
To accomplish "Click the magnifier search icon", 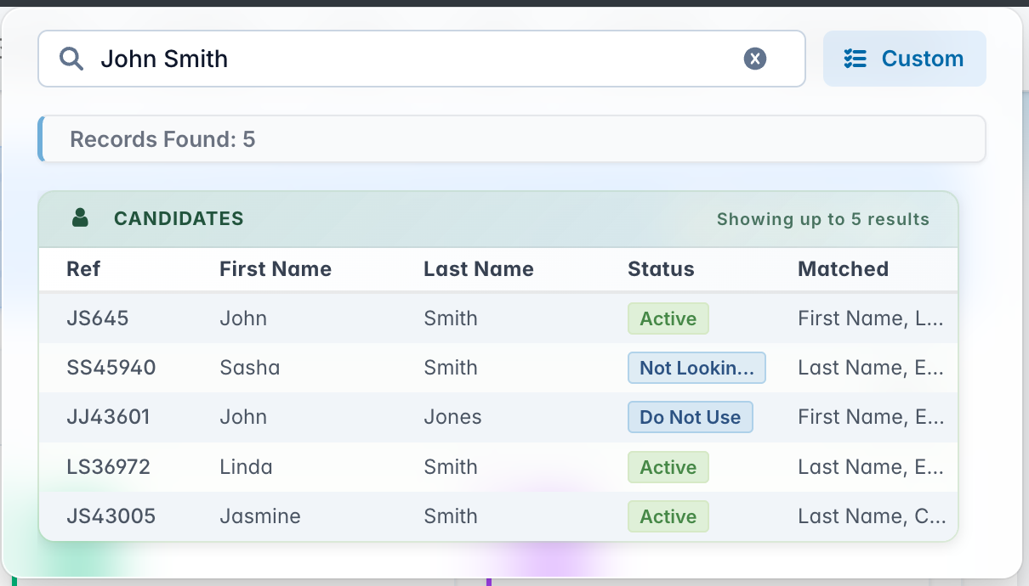I will coord(71,59).
